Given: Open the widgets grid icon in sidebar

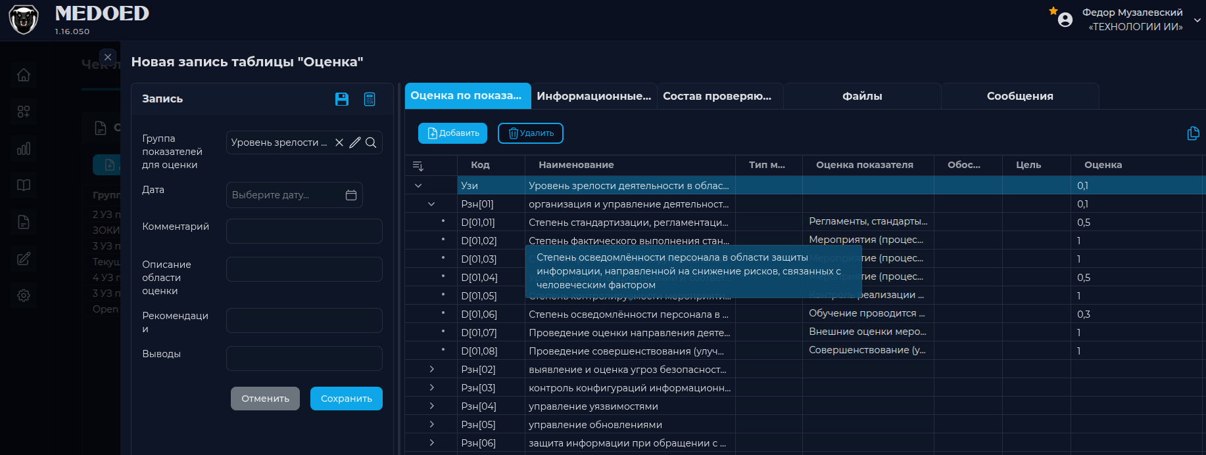Looking at the screenshot, I should (24, 112).
